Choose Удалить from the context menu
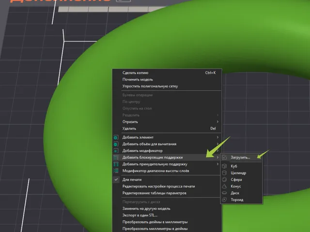This screenshot has height=232, width=310. [x=167, y=129]
